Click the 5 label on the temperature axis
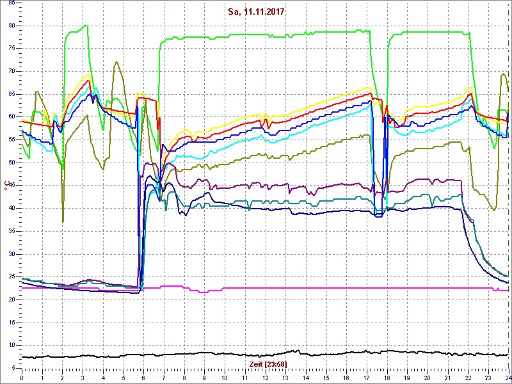512x384 pixels. [13, 368]
